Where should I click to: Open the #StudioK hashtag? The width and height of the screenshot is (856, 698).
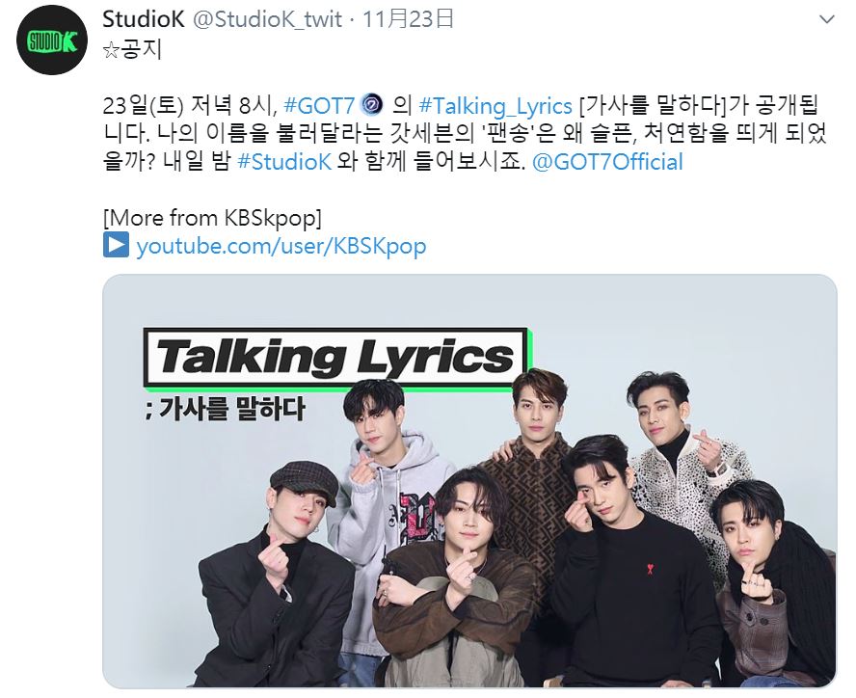[284, 162]
